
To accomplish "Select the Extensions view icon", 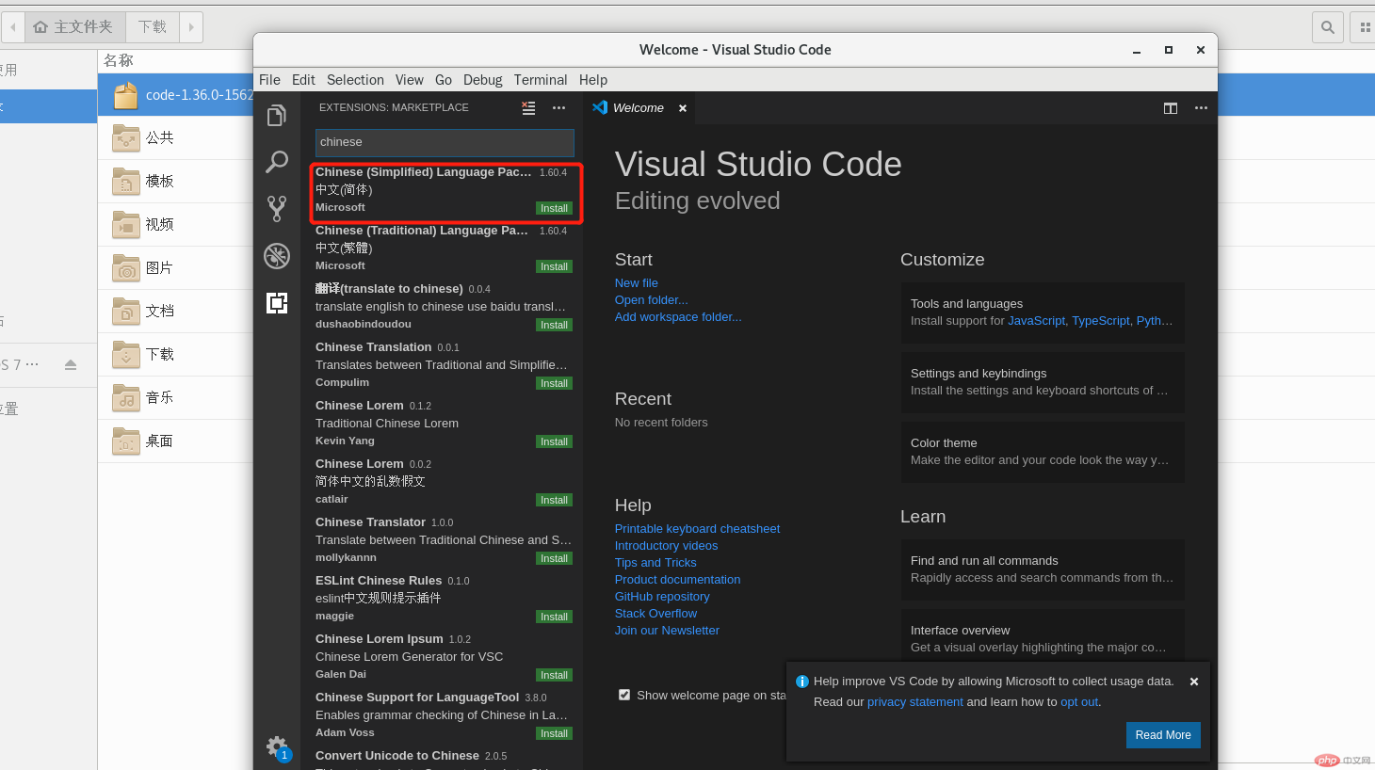I will click(x=276, y=303).
